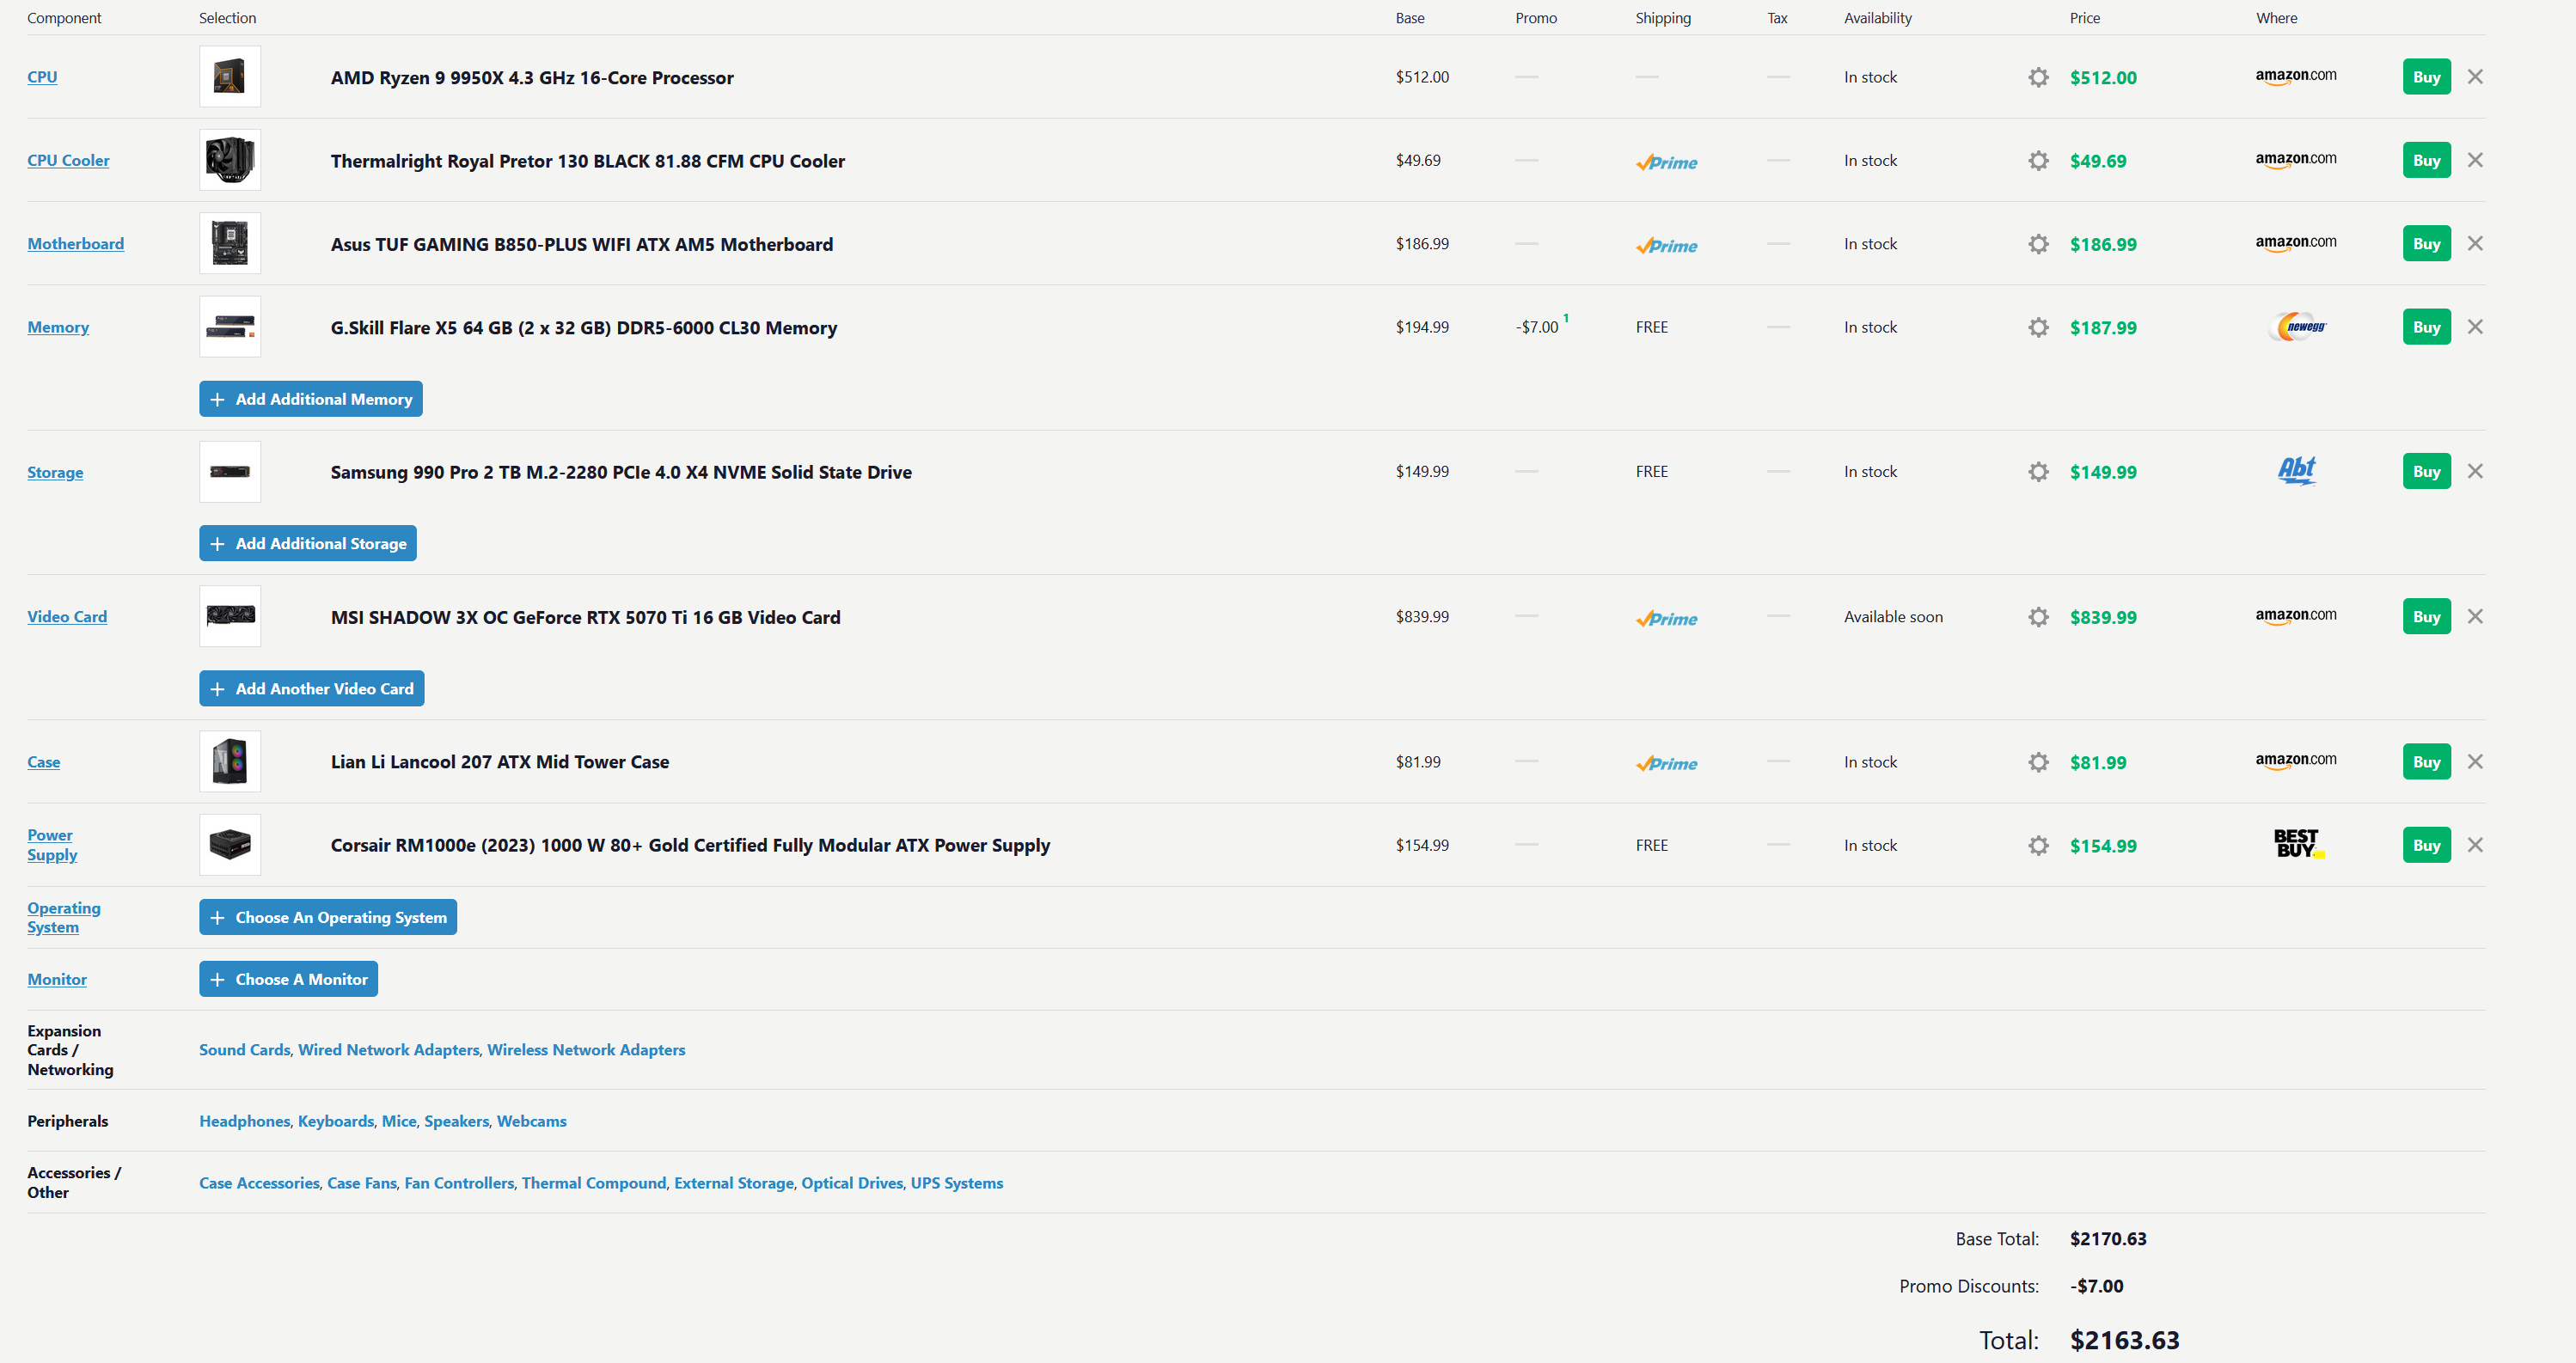Buy the MSI SHADOW 3X video card
2576x1363 pixels.
pos(2426,617)
